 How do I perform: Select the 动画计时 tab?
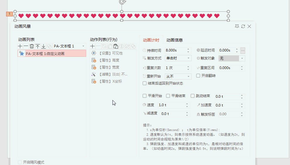pyautogui.click(x=151, y=40)
